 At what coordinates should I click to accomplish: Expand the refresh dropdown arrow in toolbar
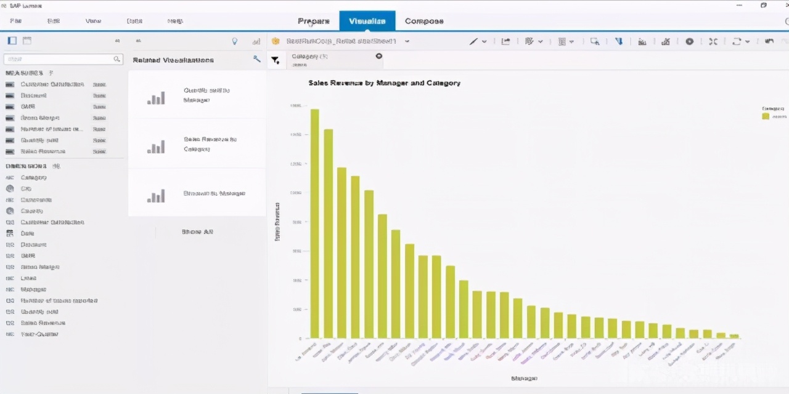click(x=747, y=41)
